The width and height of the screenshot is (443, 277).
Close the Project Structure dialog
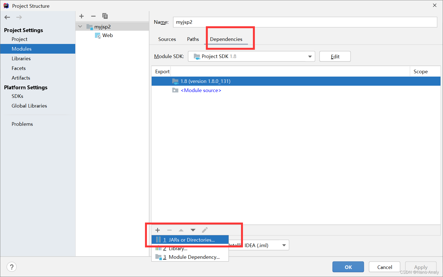pos(435,5)
